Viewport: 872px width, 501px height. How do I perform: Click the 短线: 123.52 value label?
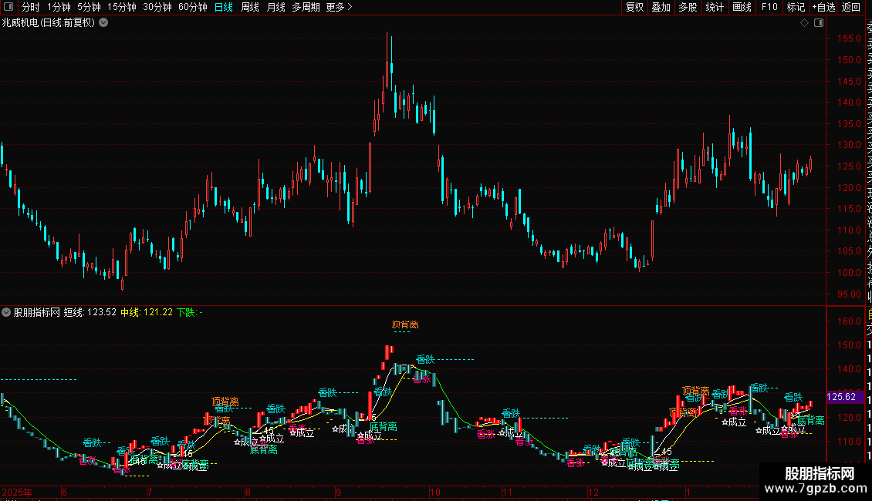coord(90,312)
